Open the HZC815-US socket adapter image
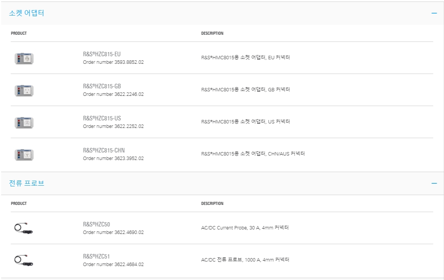 tap(24, 123)
